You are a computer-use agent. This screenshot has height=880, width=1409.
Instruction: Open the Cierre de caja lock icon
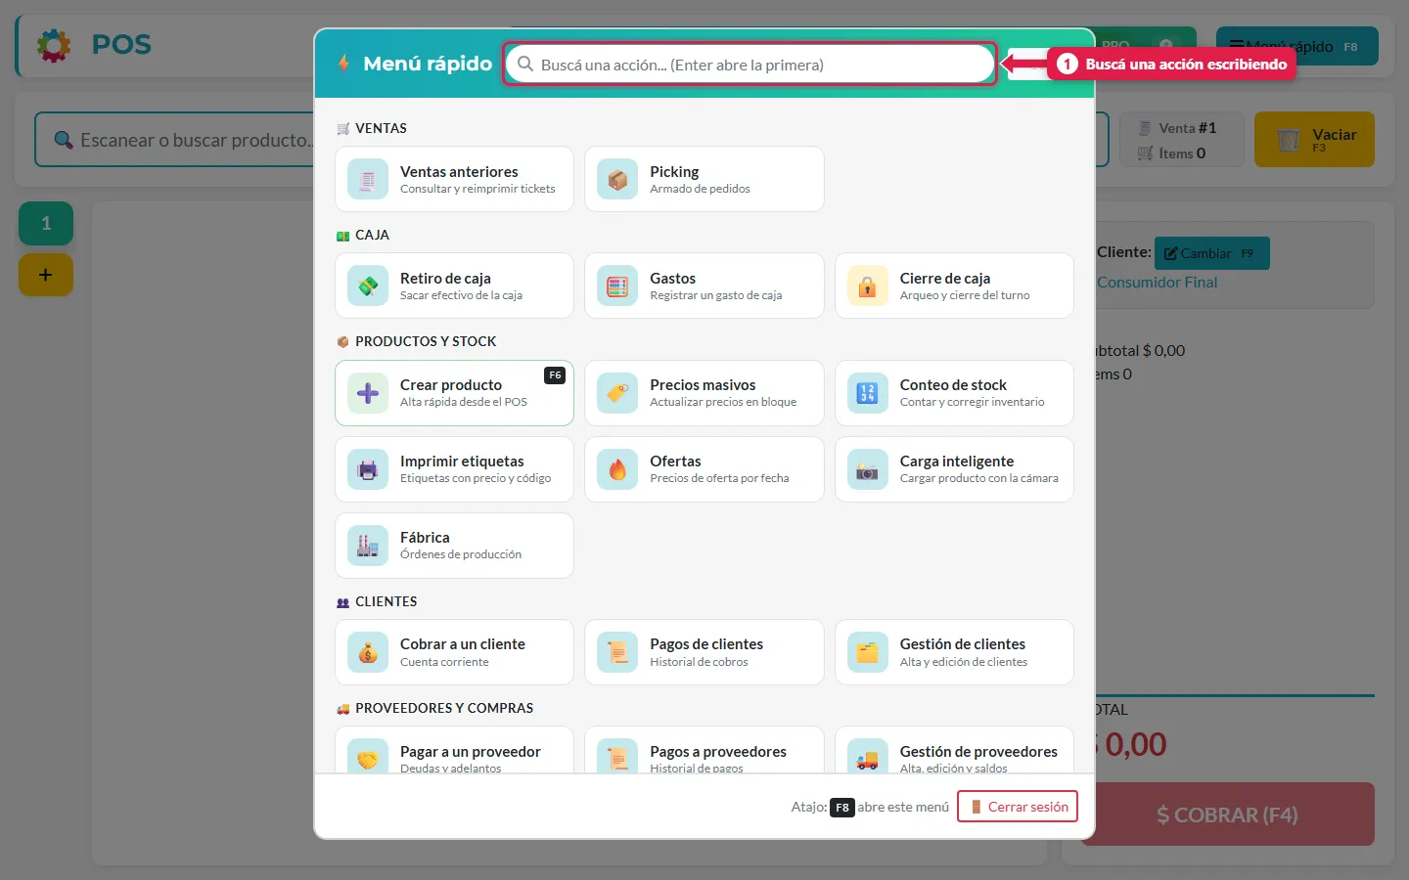[x=868, y=286]
